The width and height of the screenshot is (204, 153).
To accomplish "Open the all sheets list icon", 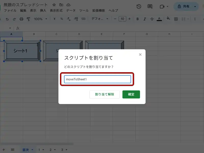I will tap(12, 150).
